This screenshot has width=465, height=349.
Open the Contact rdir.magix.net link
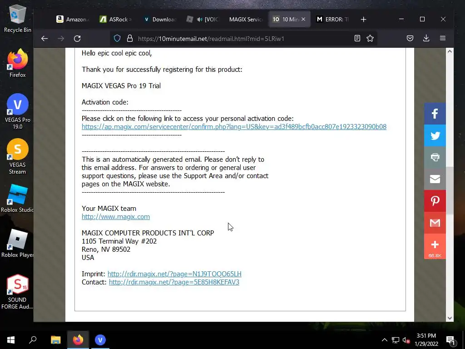coord(174,282)
